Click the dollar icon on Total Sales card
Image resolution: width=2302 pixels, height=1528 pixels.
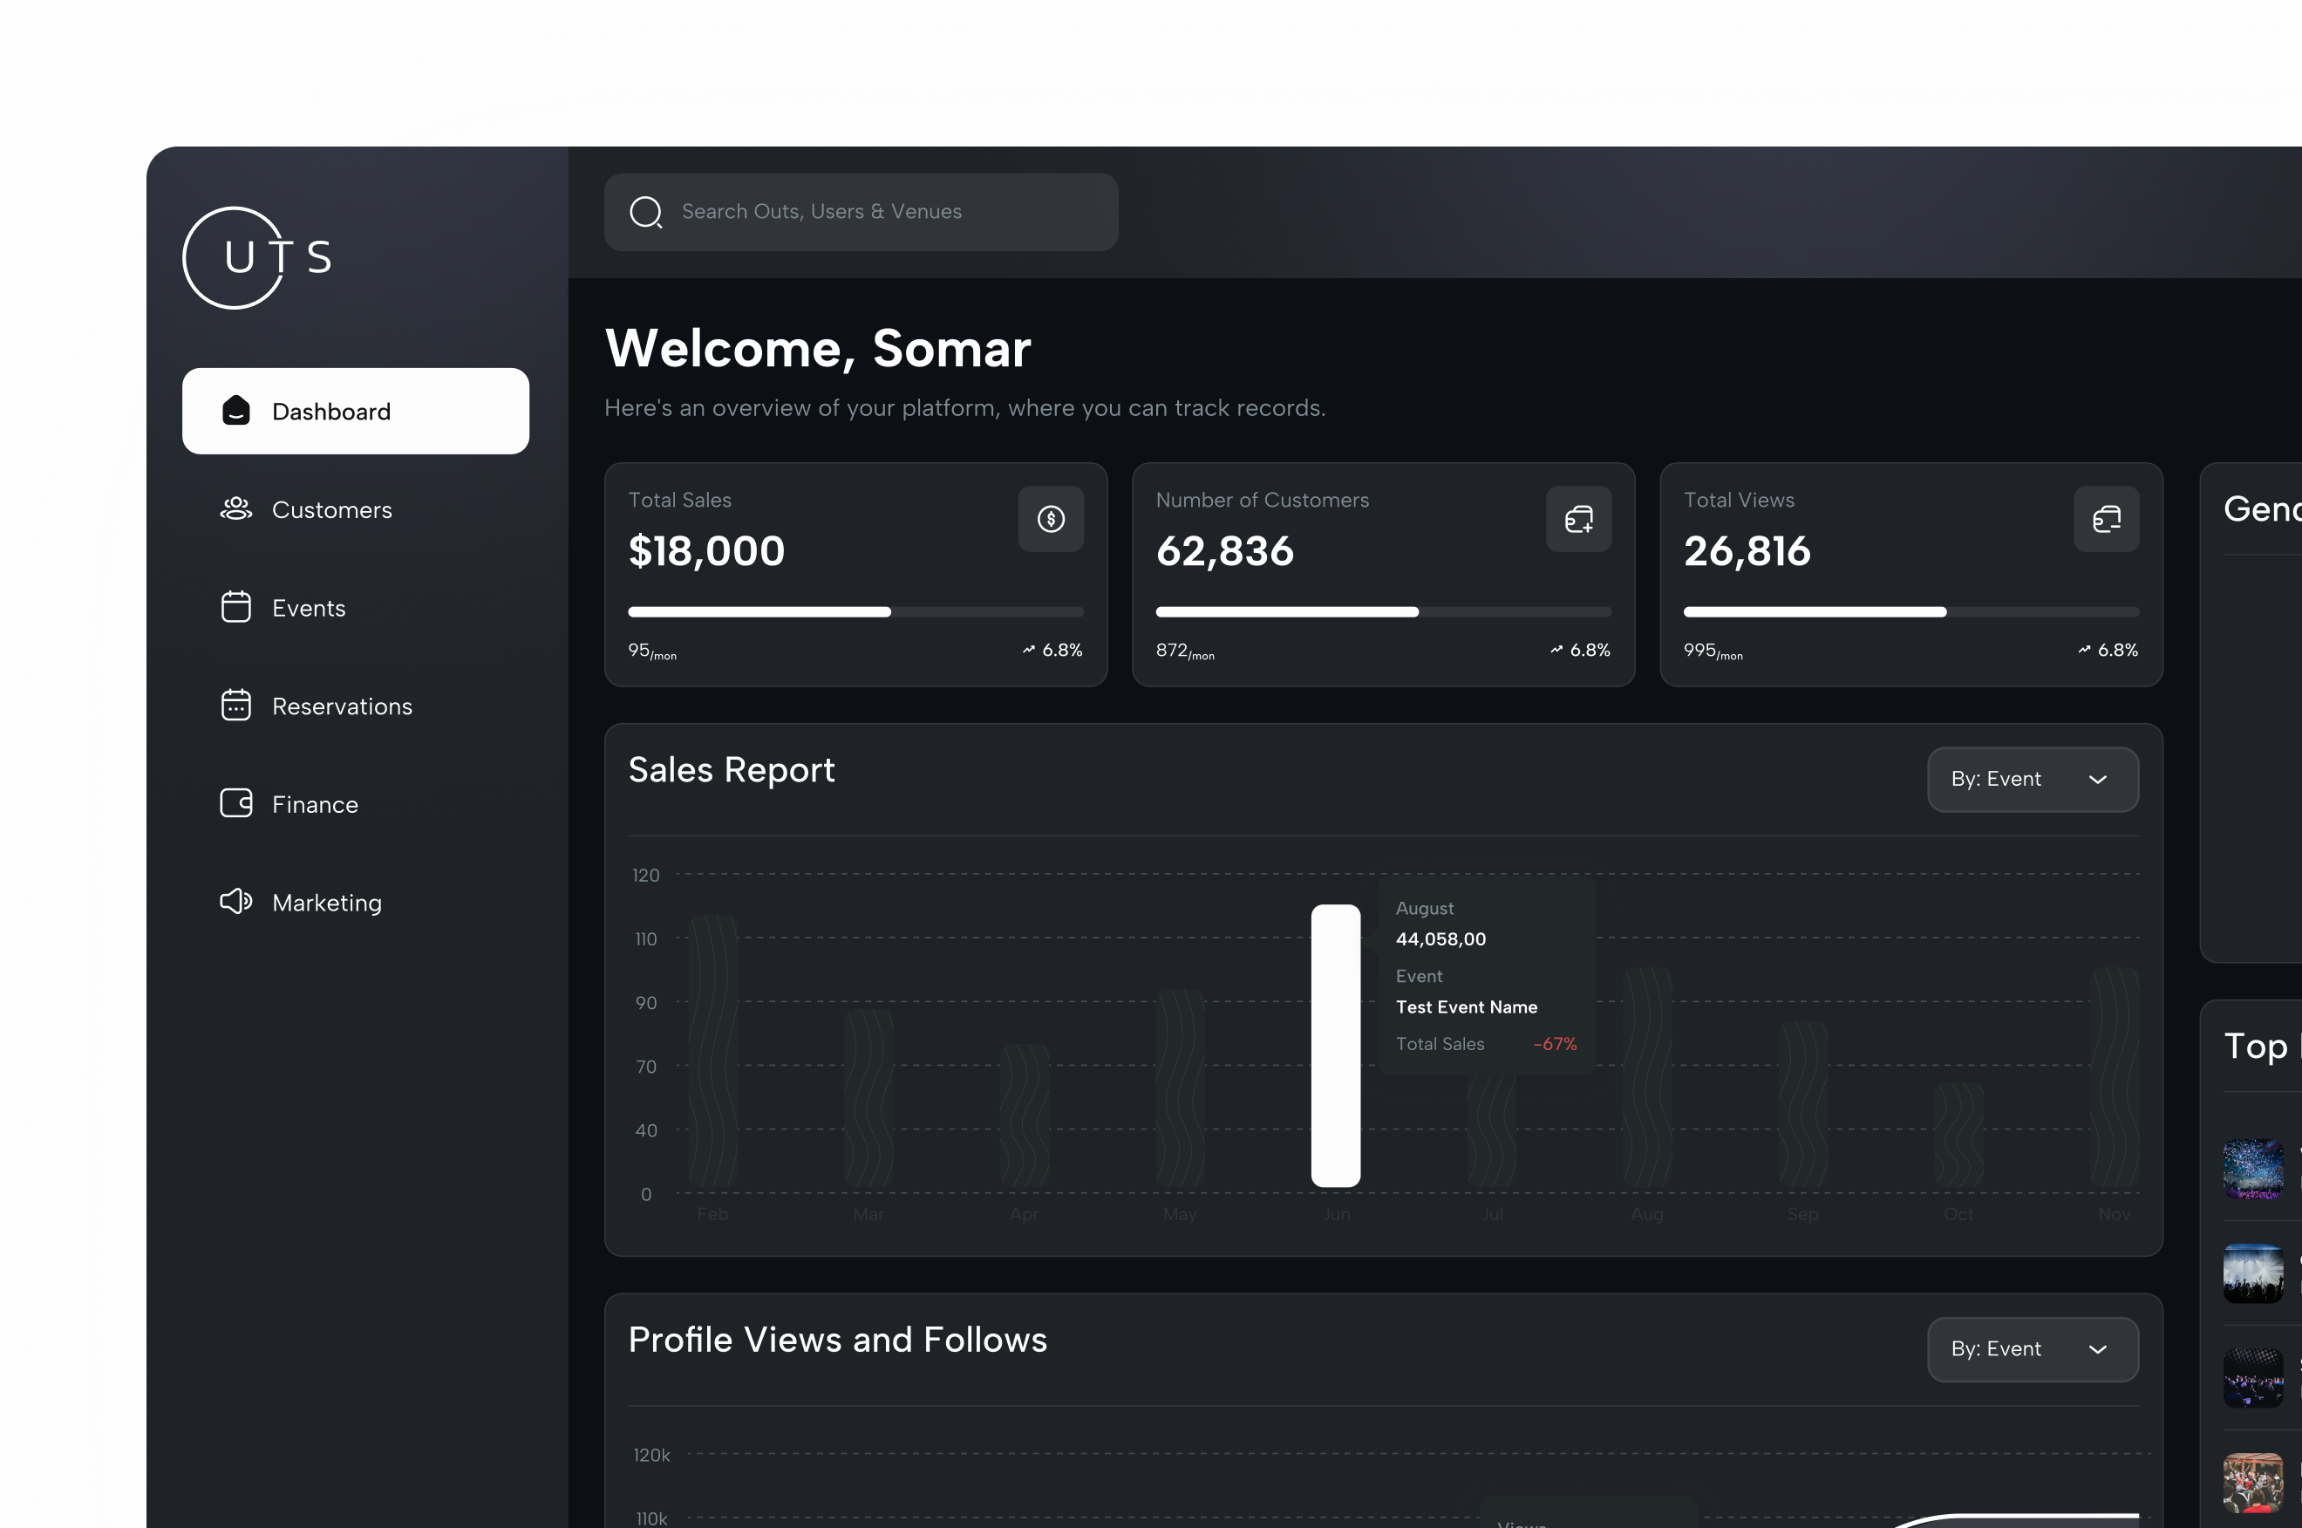1051,520
